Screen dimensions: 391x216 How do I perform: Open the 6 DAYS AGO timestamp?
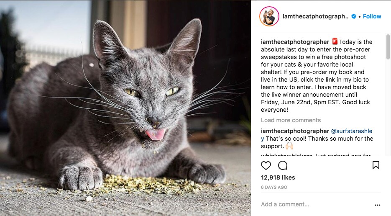point(274,187)
